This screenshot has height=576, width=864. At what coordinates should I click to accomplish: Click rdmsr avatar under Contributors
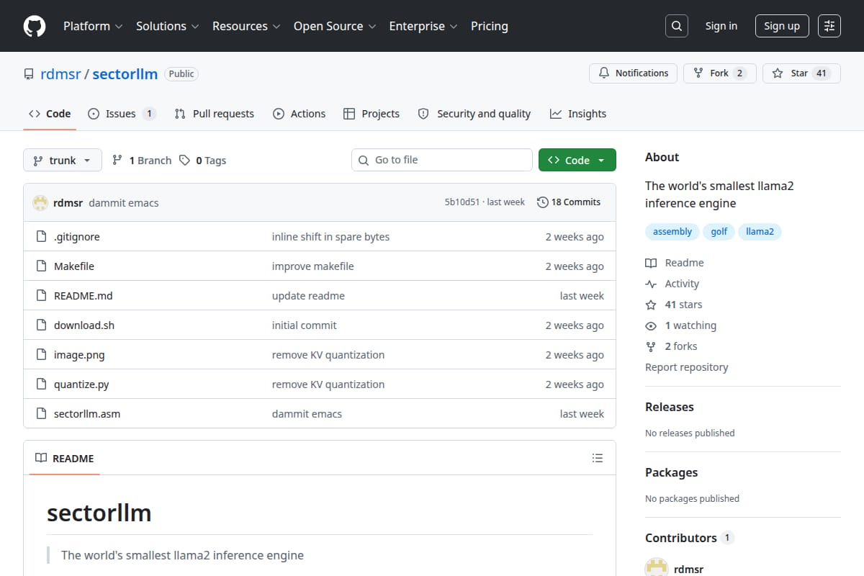[x=656, y=567]
